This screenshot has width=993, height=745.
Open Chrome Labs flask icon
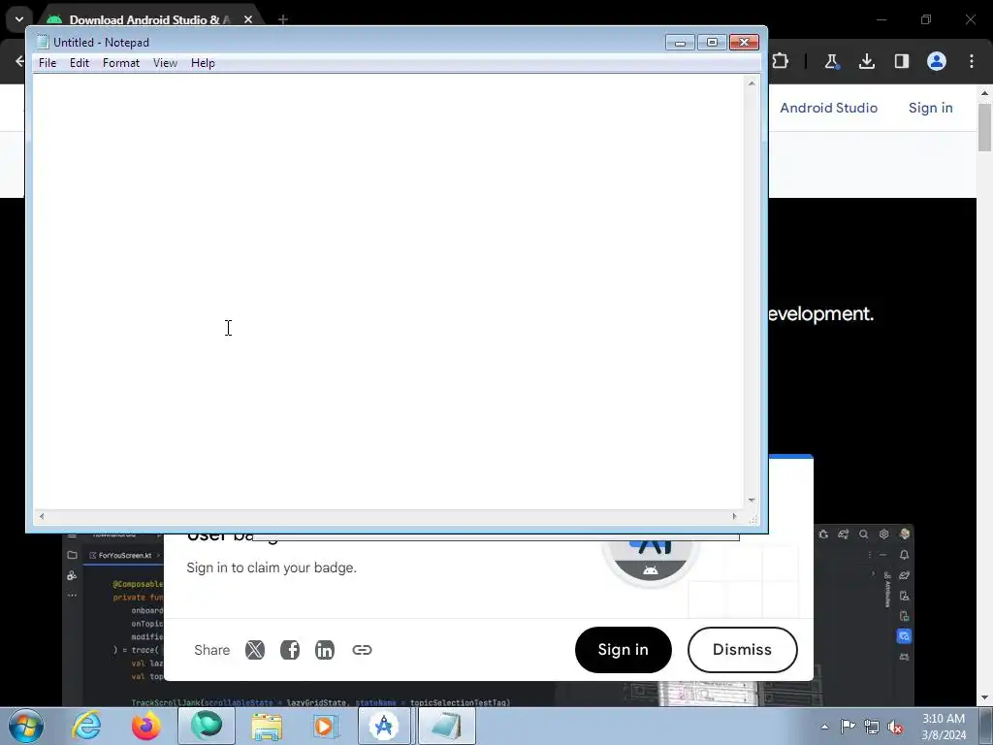coord(831,61)
